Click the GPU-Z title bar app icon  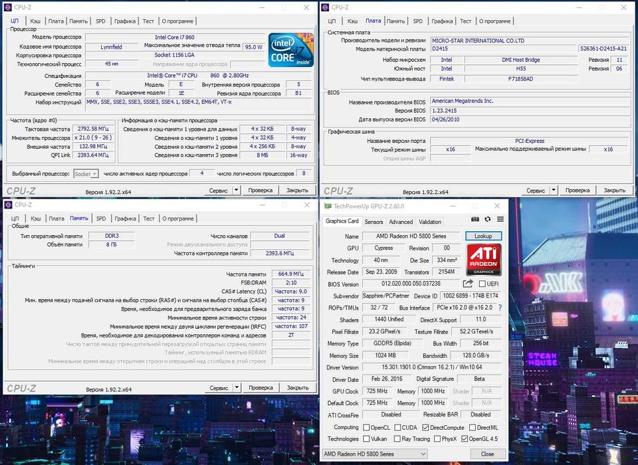pyautogui.click(x=328, y=206)
